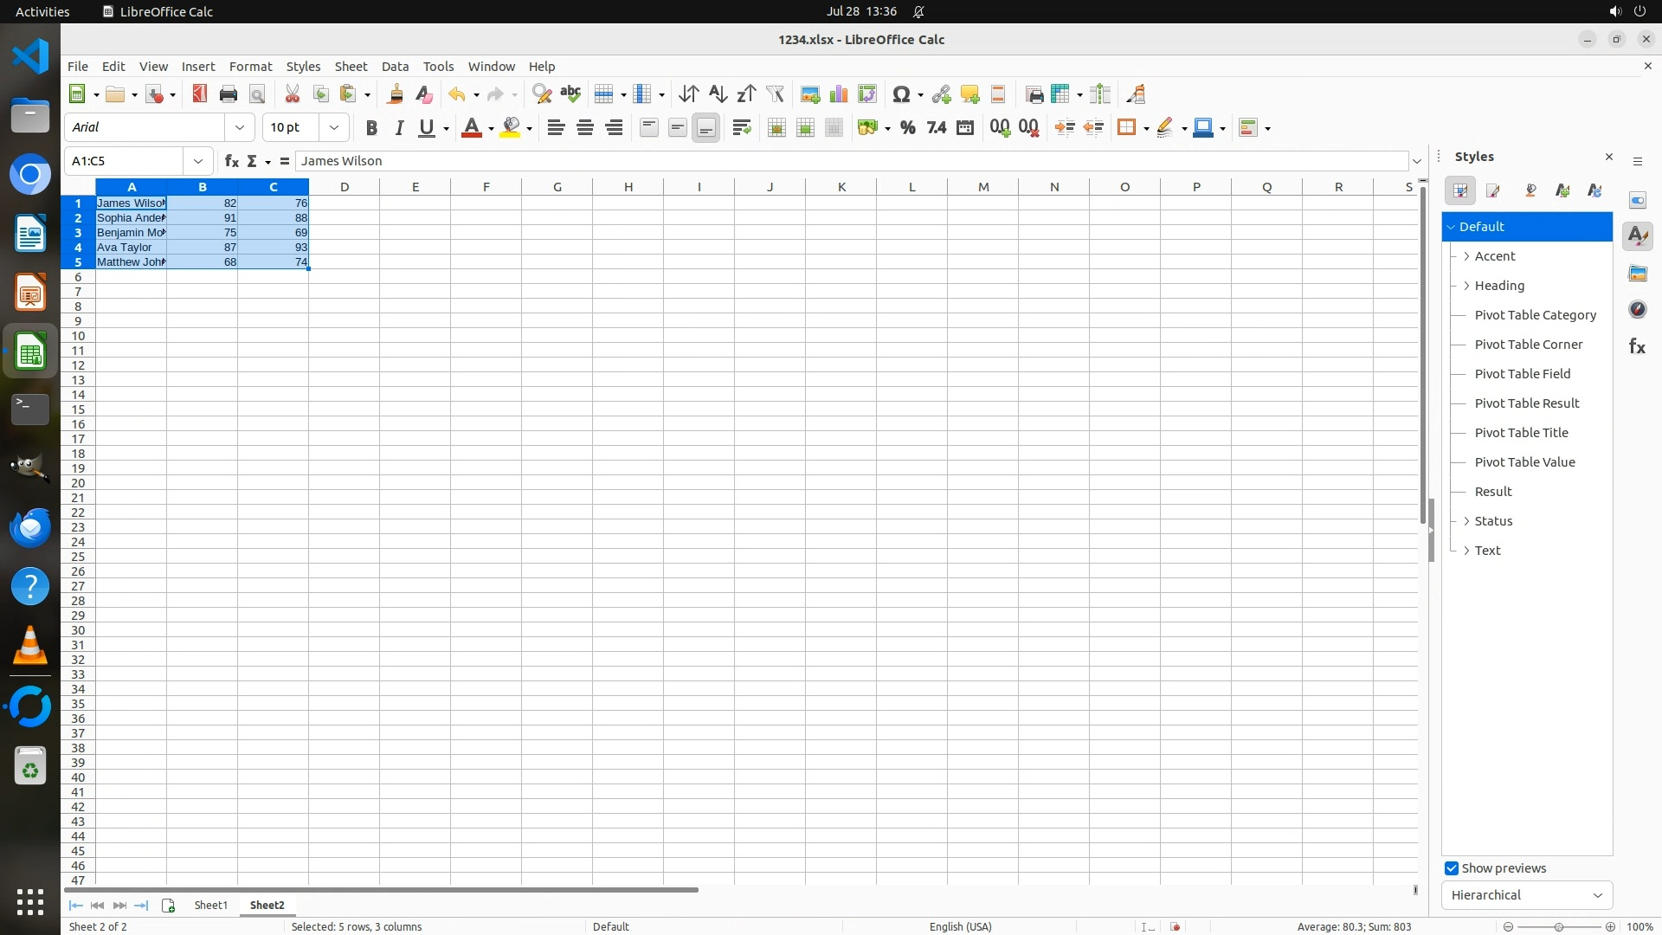Open the sidebar Gallery icon
1662x935 pixels.
[x=1637, y=274]
